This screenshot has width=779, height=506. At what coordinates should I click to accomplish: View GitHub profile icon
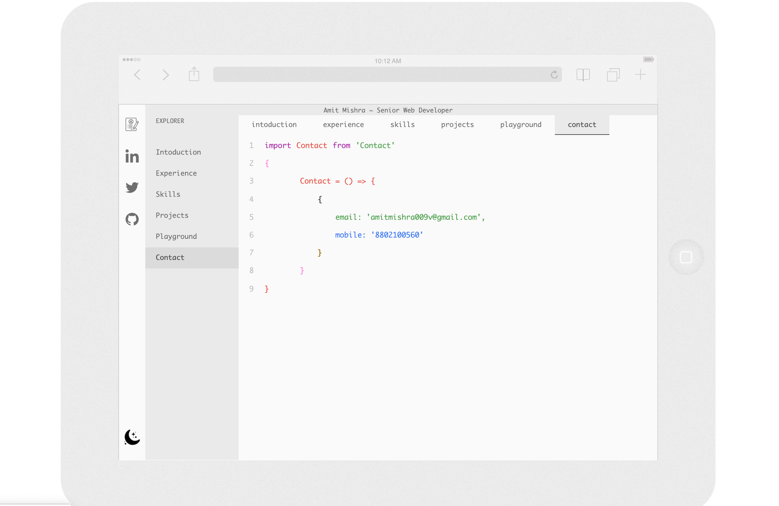[131, 218]
